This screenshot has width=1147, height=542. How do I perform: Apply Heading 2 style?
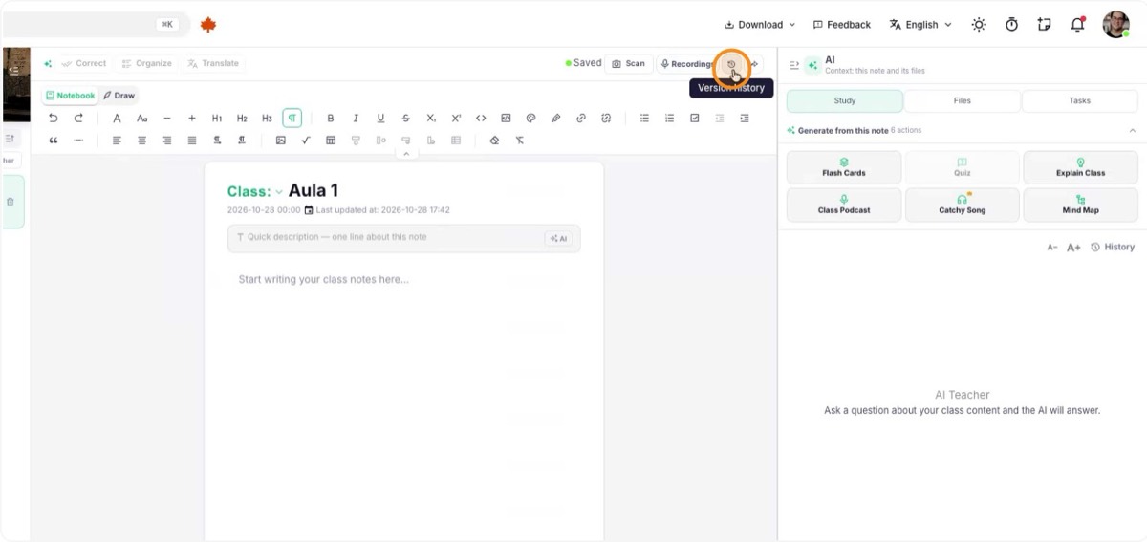(242, 119)
